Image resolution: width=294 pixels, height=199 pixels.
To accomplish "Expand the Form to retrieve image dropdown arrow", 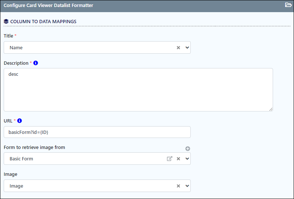I will [x=187, y=159].
